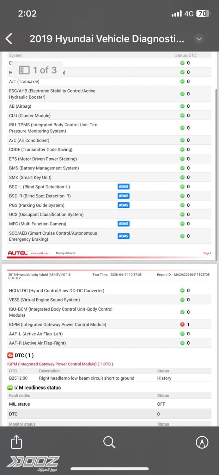Select 'PGS (Parking Guide System)' text
The width and height of the screenshot is (219, 475).
tap(37, 205)
